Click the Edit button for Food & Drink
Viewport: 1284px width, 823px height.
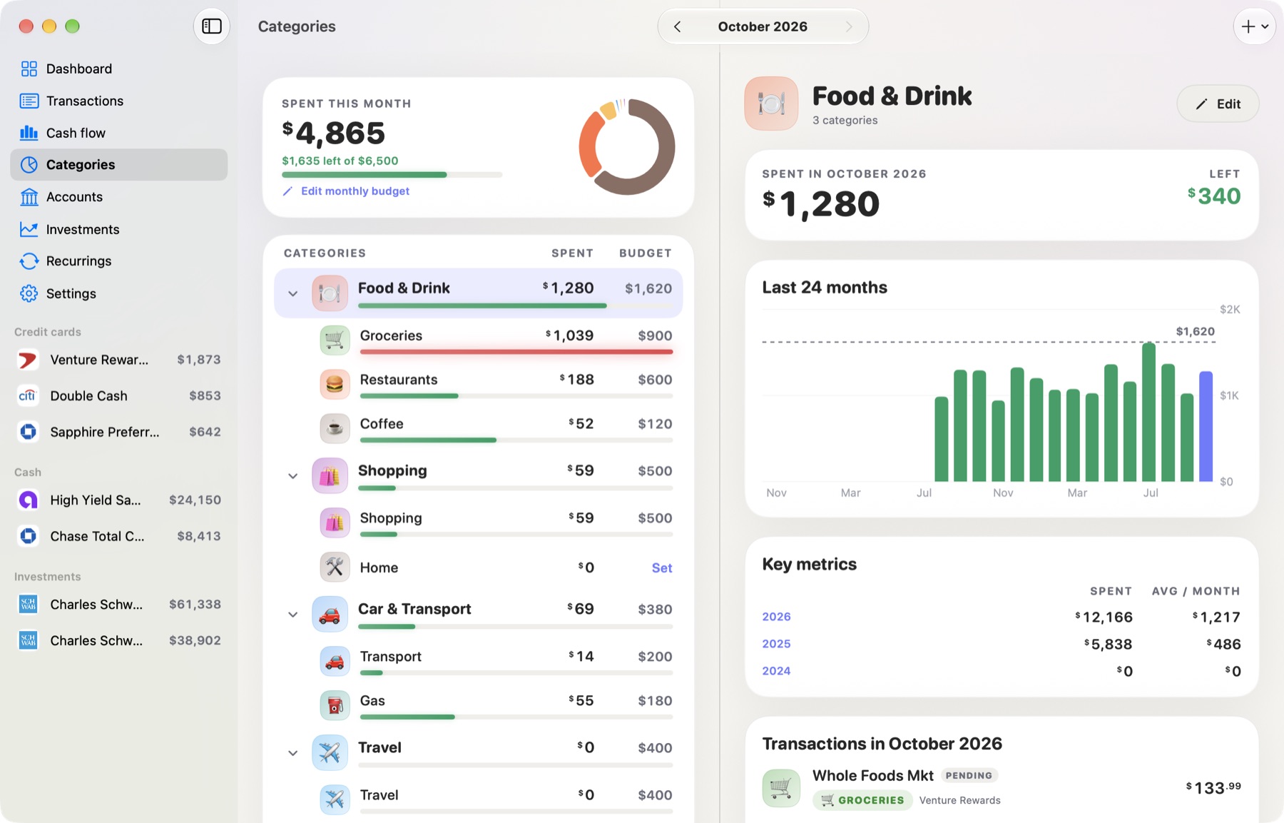coord(1218,104)
